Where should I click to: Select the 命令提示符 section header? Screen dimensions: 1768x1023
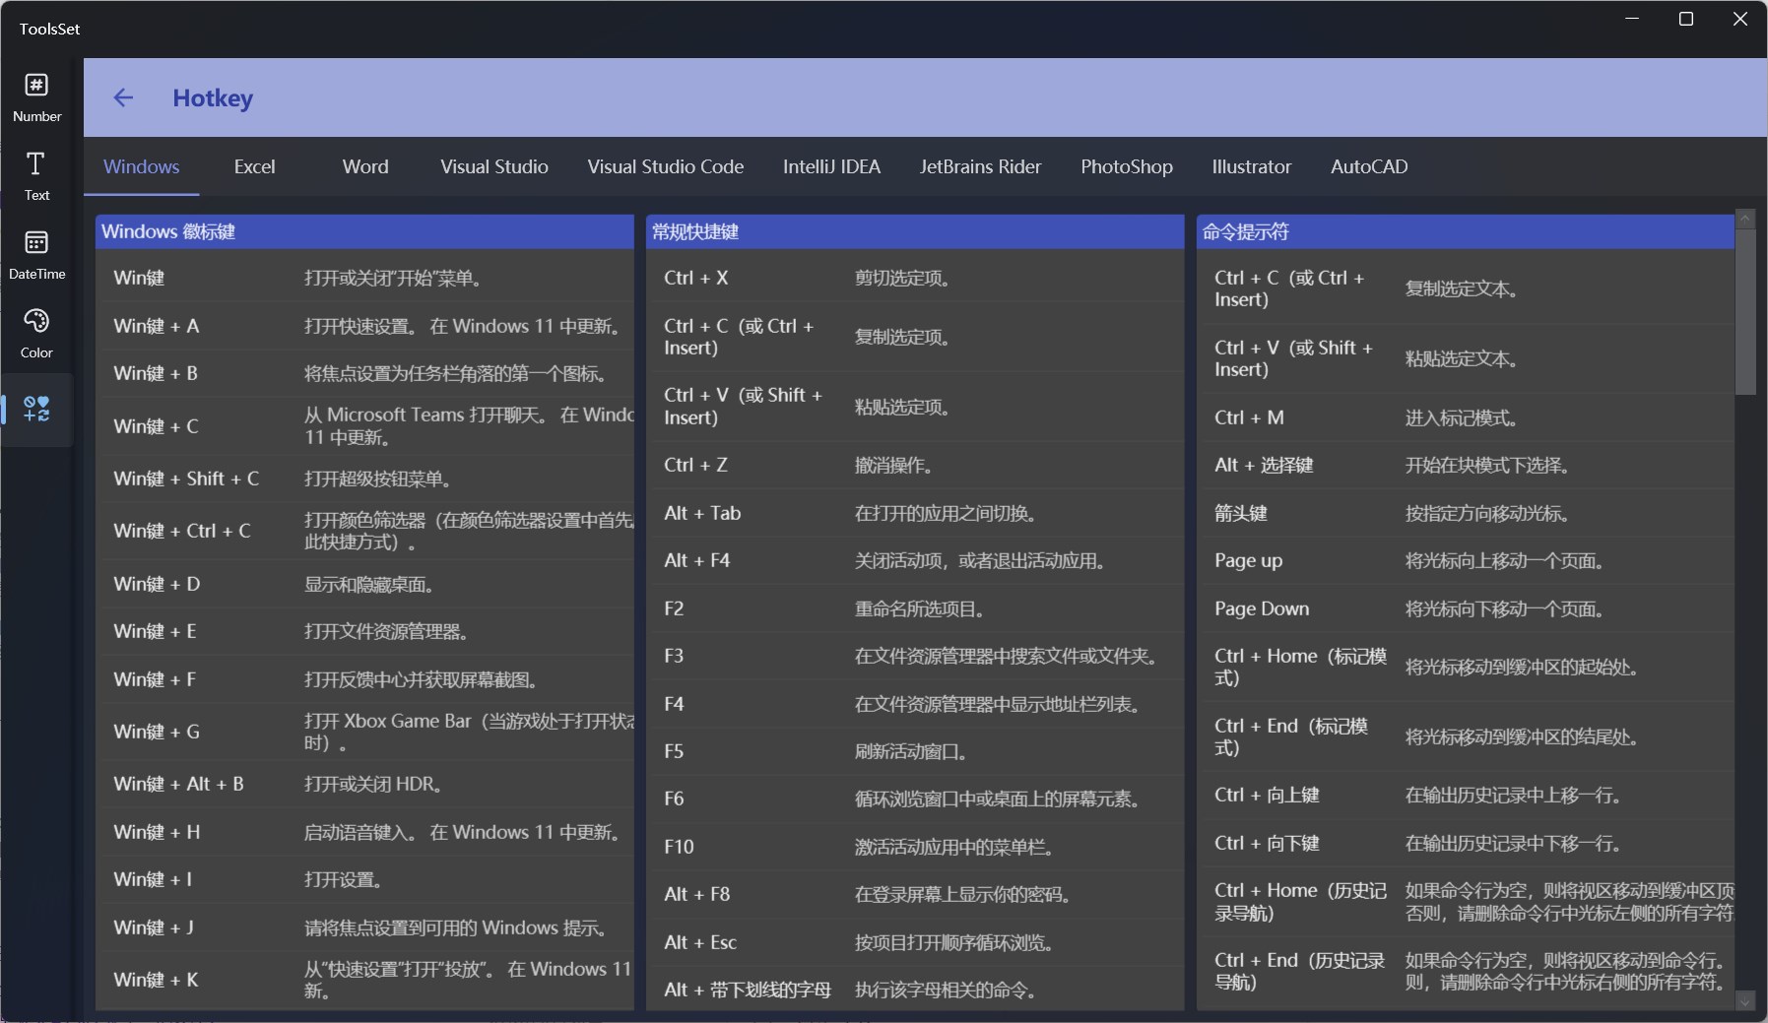click(1466, 231)
